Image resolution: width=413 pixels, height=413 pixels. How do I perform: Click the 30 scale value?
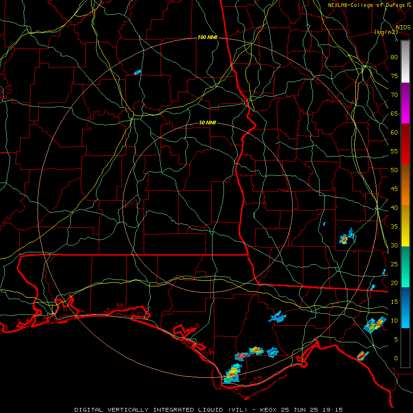click(394, 245)
